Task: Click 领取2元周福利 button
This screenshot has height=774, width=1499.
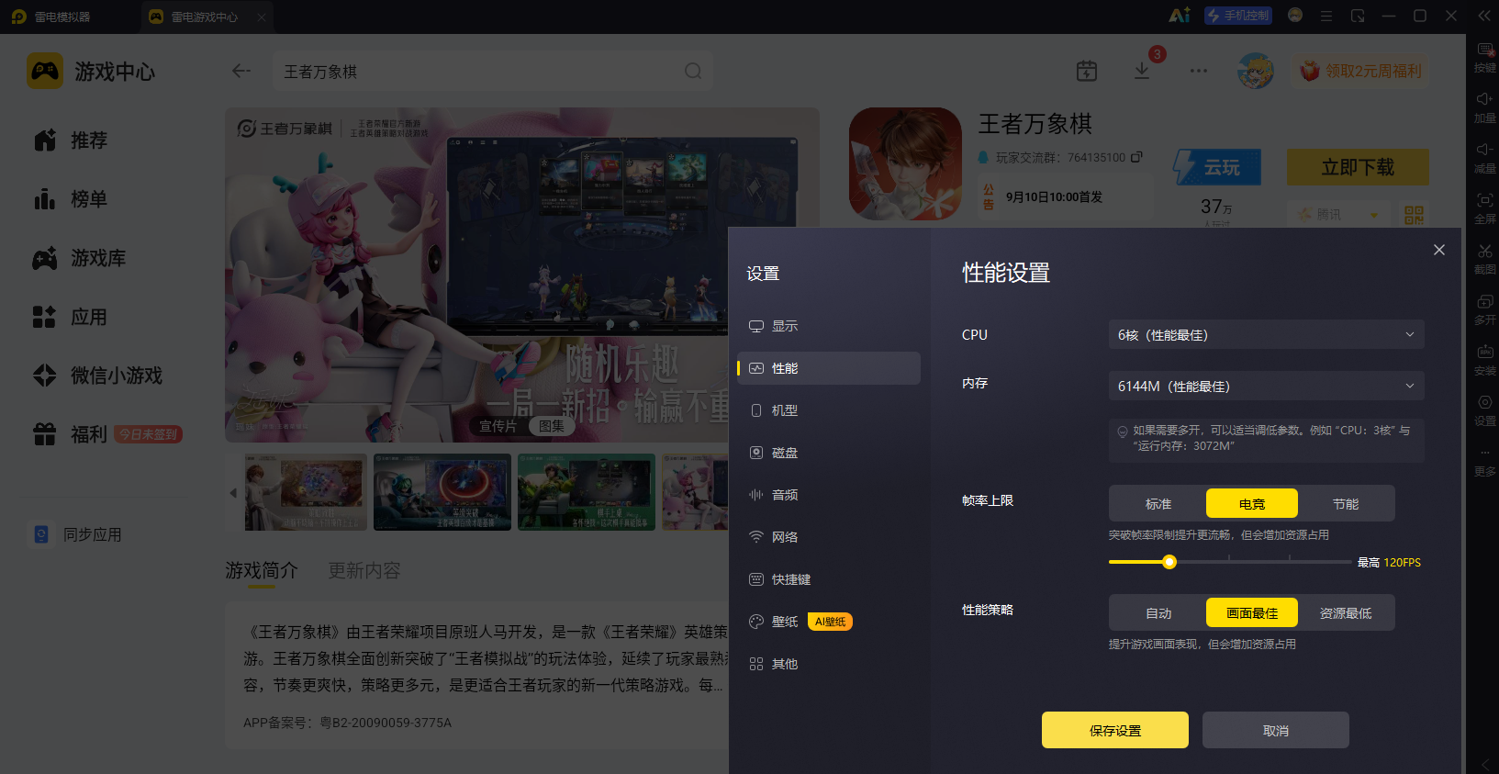Action: [x=1361, y=71]
